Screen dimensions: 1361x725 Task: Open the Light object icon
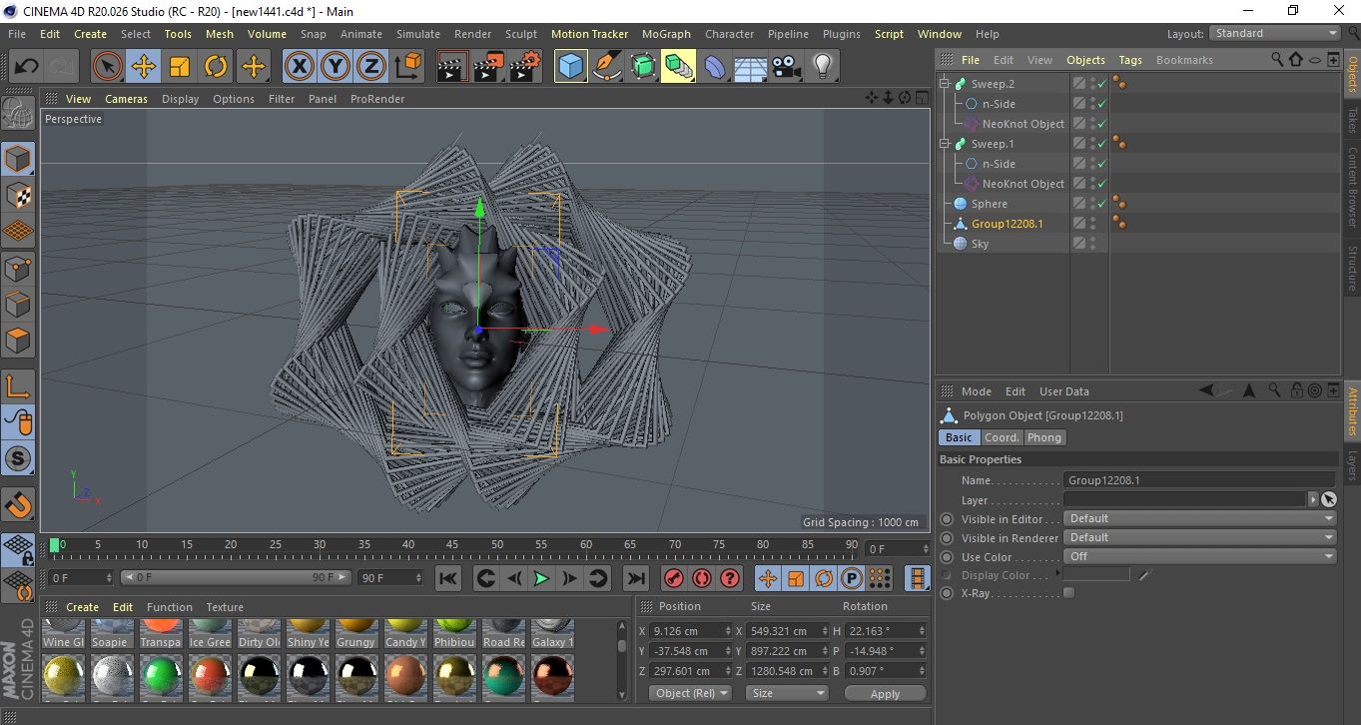coord(822,67)
